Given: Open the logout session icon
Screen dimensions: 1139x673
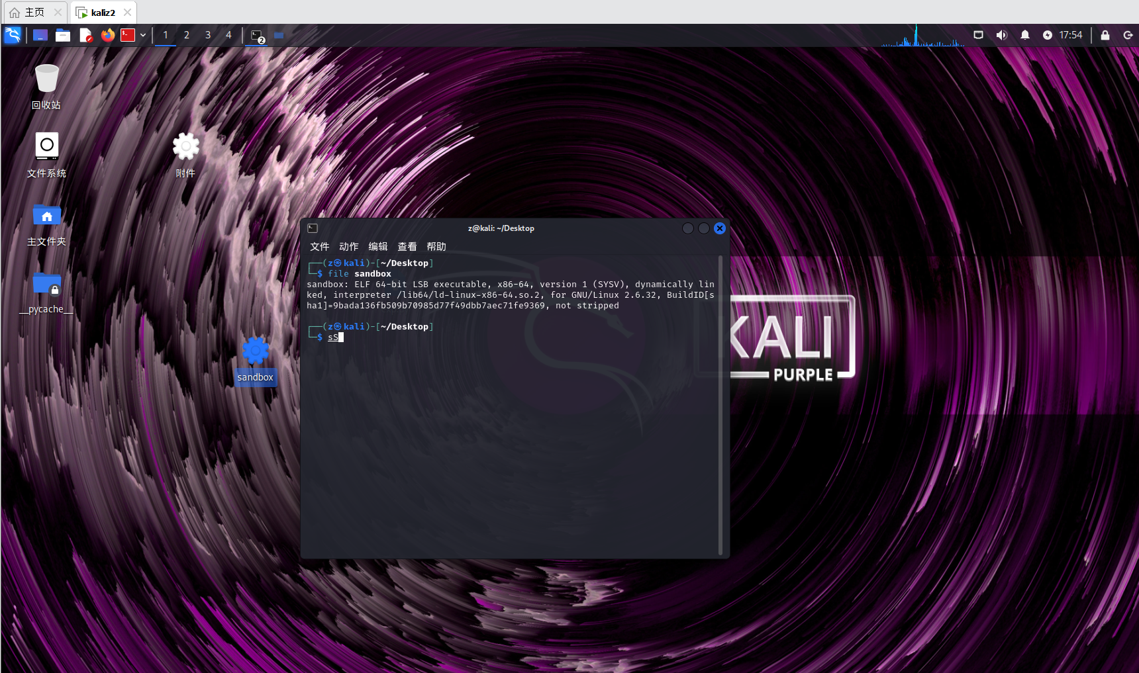Looking at the screenshot, I should (x=1128, y=35).
